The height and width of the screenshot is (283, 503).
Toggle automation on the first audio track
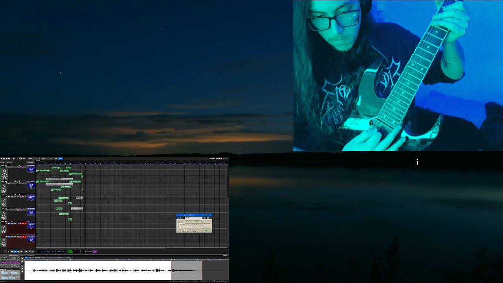pyautogui.click(x=18, y=167)
